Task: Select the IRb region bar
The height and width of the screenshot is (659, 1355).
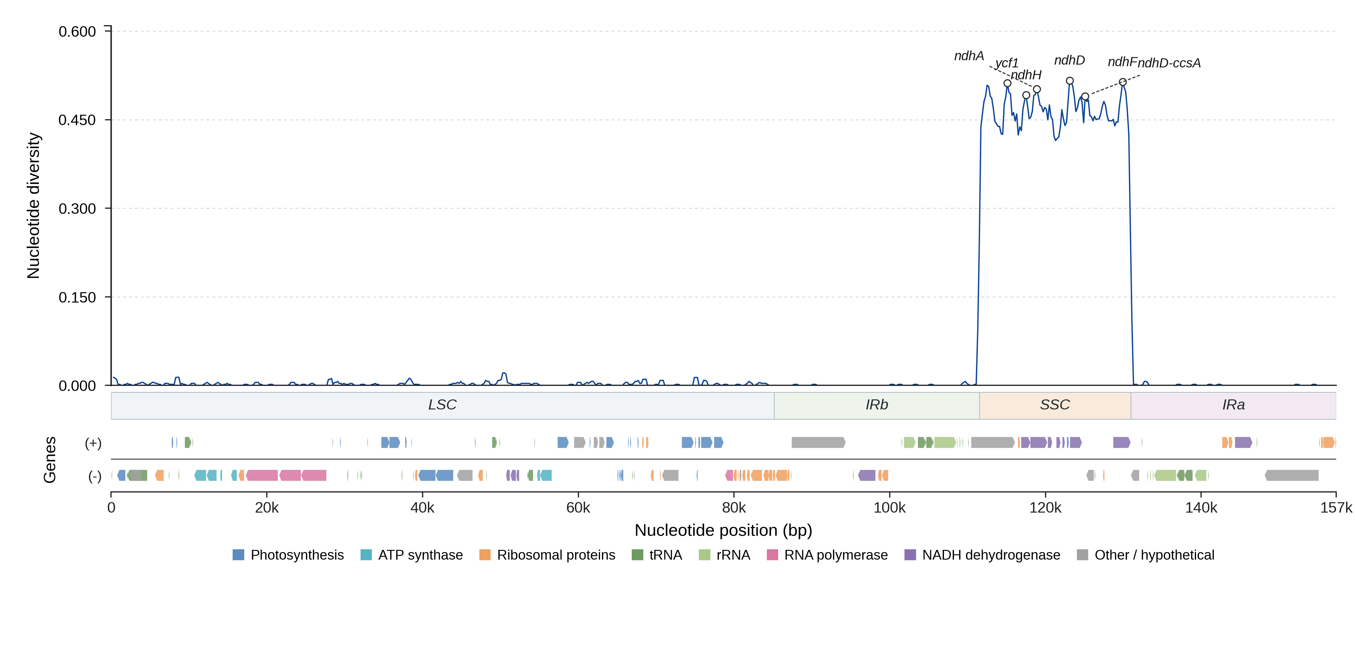Action: tap(876, 405)
